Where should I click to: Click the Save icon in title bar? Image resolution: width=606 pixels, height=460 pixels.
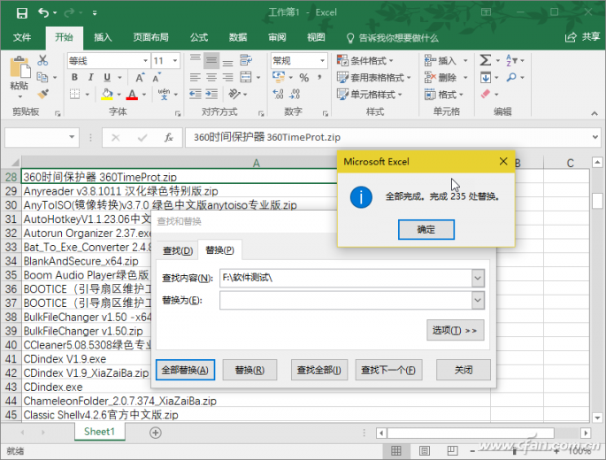point(22,13)
